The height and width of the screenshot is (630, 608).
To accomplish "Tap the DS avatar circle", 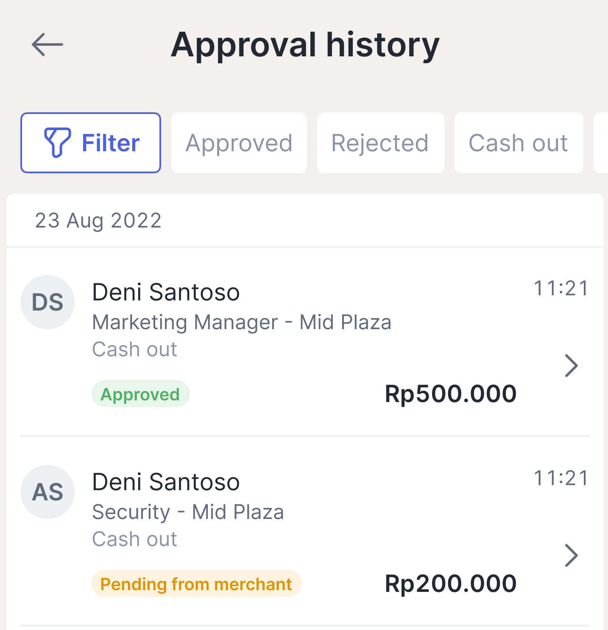I will 47,302.
